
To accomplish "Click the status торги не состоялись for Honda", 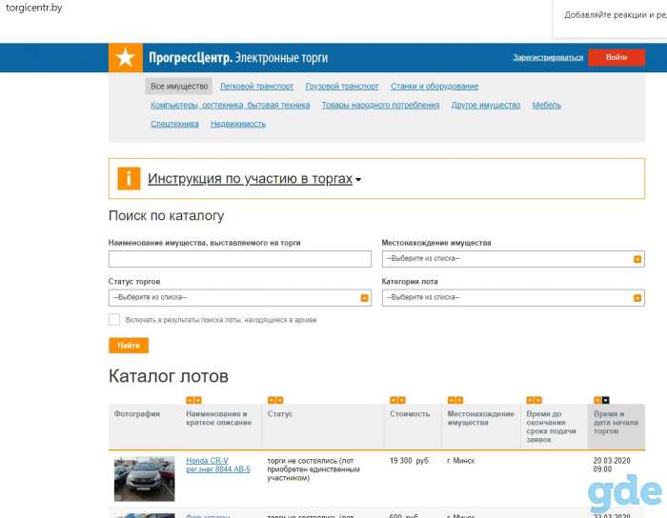I will [x=313, y=469].
